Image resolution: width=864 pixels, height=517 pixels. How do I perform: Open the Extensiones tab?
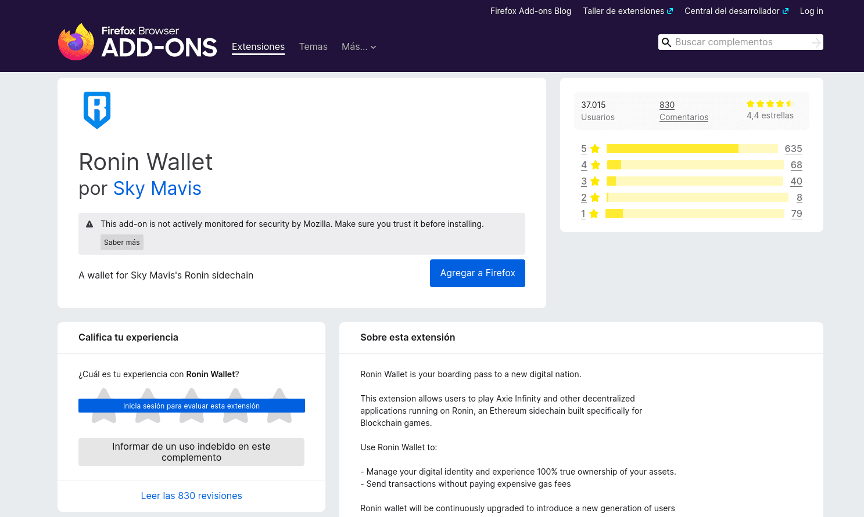point(258,47)
